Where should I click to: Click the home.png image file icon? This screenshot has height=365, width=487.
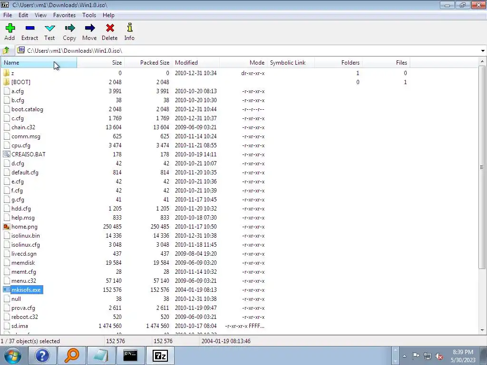pyautogui.click(x=7, y=227)
